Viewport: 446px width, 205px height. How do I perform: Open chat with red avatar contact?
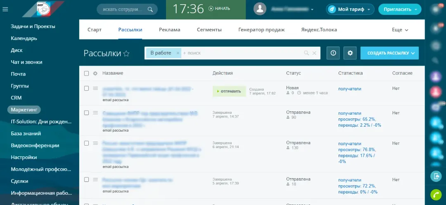point(436,92)
